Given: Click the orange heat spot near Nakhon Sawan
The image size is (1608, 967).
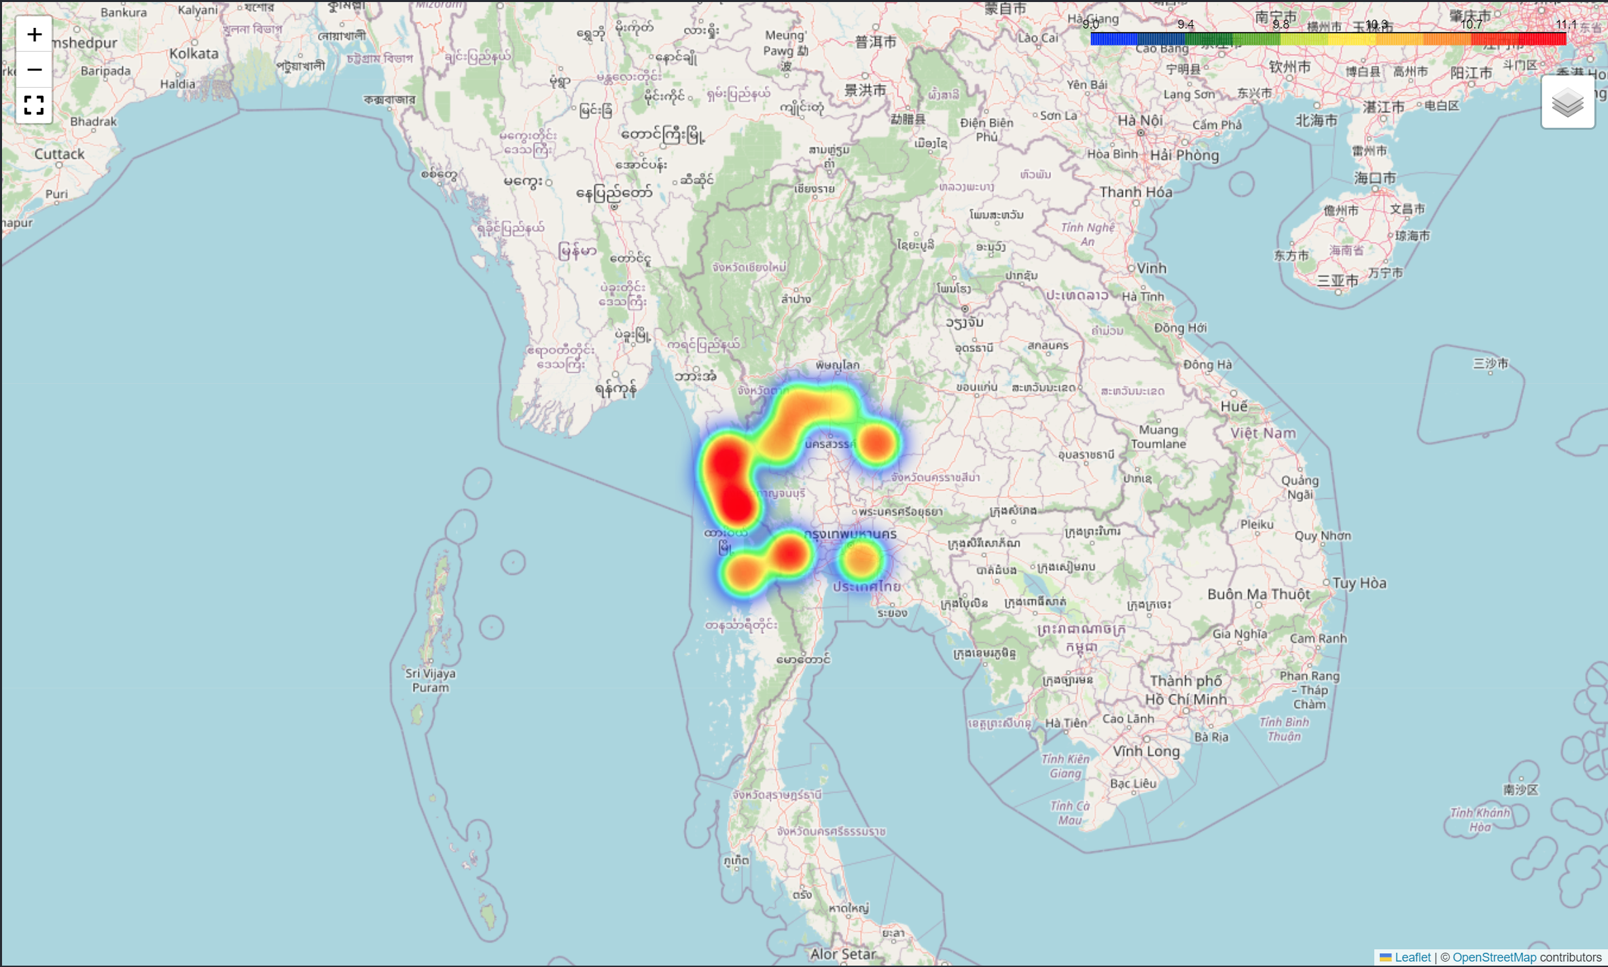Looking at the screenshot, I should pos(876,443).
